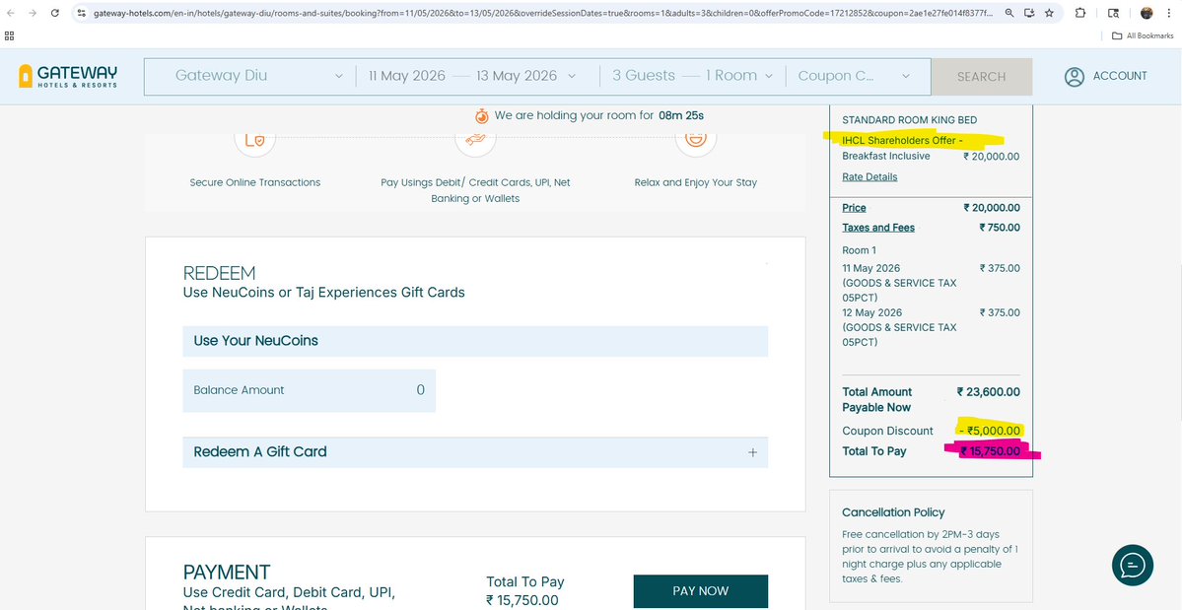Open the Rate Details link
Image resolution: width=1182 pixels, height=610 pixels.
pyautogui.click(x=869, y=177)
